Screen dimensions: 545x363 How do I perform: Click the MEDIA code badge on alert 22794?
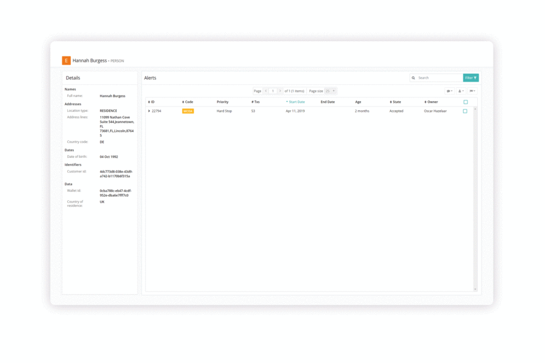coord(187,111)
